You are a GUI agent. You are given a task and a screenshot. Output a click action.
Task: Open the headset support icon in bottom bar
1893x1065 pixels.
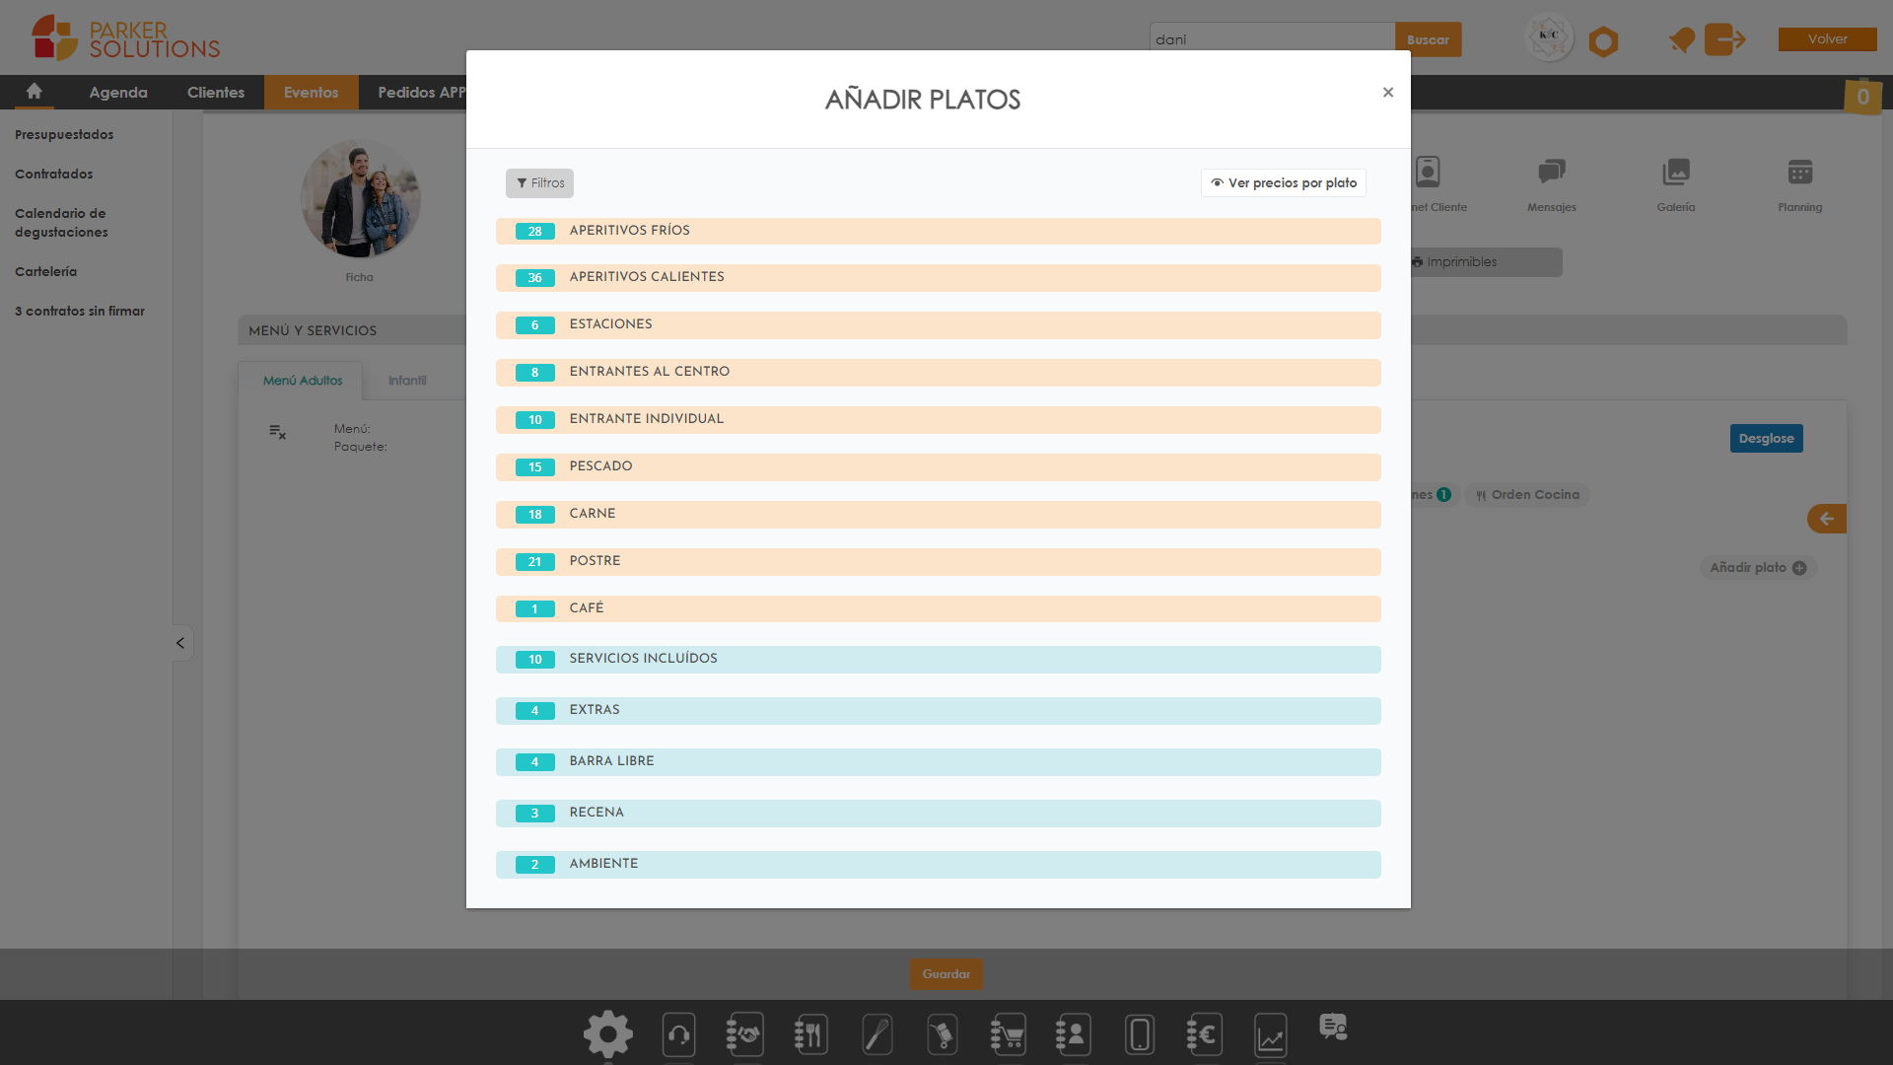[x=678, y=1034]
